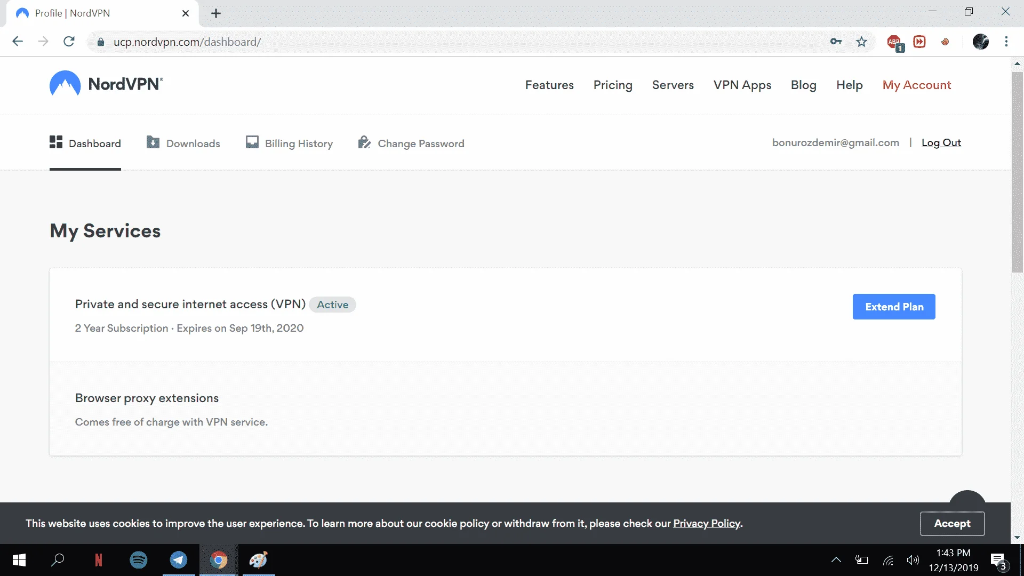Open the Privacy Policy link
1024x576 pixels.
click(707, 523)
